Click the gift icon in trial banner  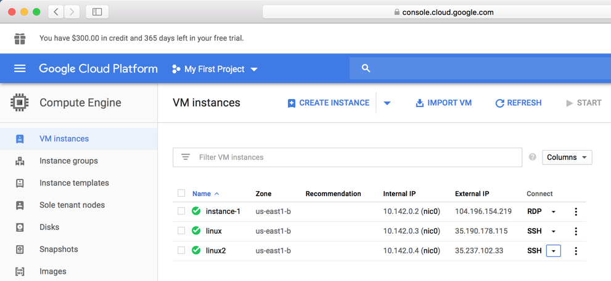point(20,38)
